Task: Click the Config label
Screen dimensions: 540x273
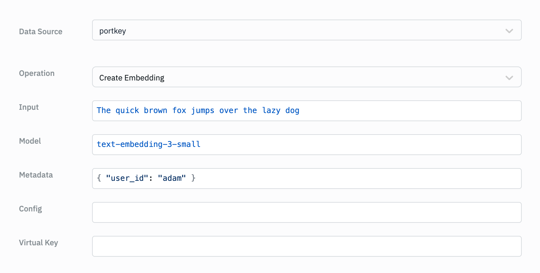Action: click(x=30, y=209)
